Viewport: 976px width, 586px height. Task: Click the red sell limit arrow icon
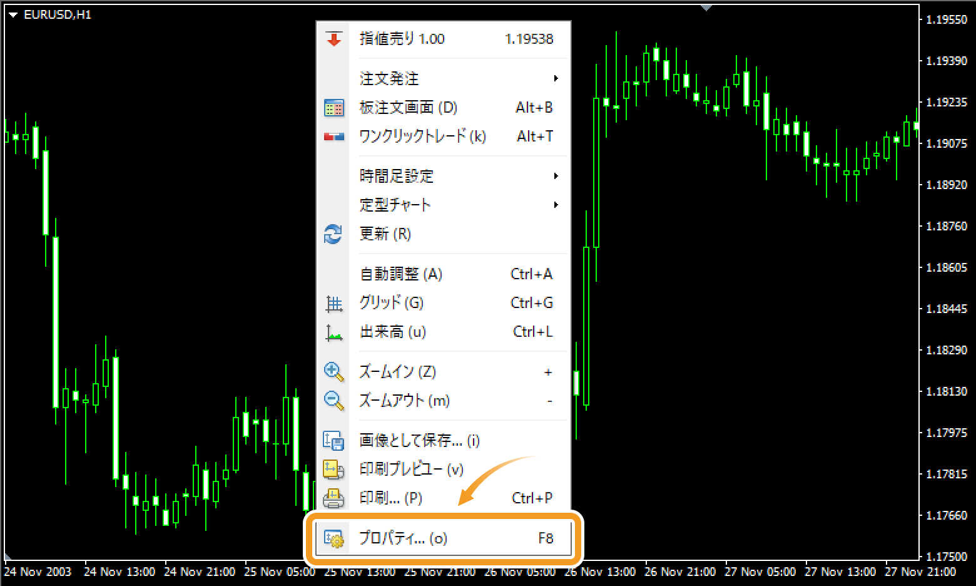click(334, 39)
